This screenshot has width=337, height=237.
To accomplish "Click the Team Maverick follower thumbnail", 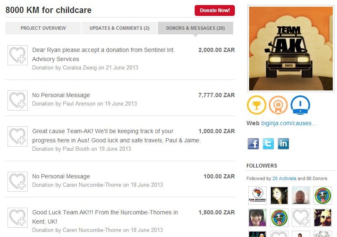I will tap(257, 195).
